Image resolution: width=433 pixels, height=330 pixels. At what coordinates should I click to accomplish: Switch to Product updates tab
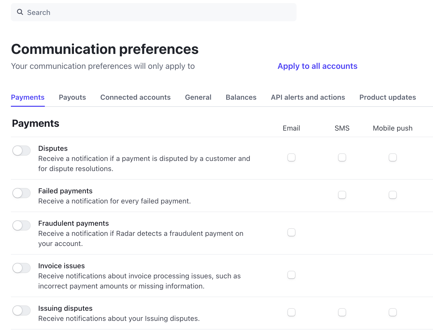[387, 97]
